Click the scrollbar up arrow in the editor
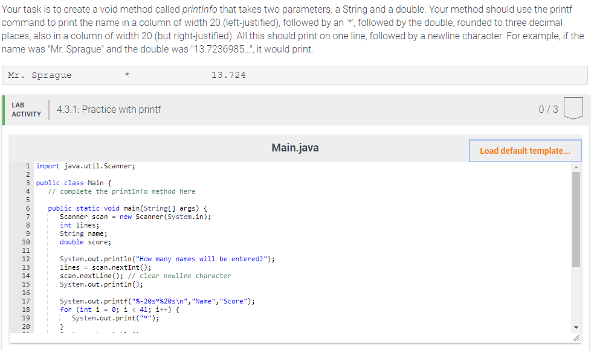The width and height of the screenshot is (594, 362). 575,168
